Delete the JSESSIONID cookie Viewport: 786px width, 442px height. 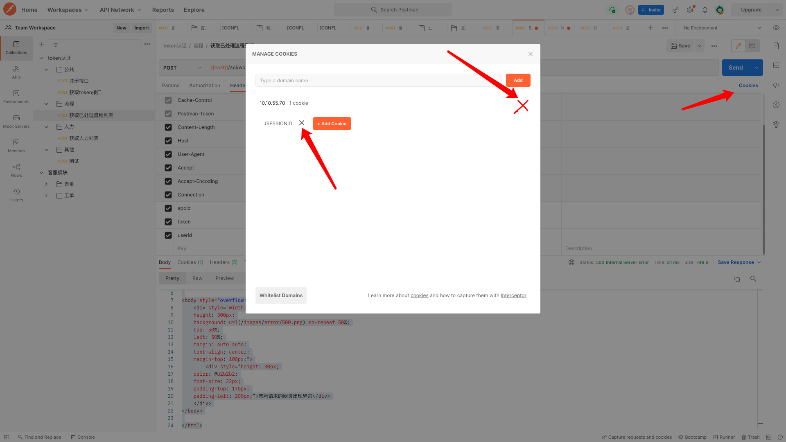pyautogui.click(x=302, y=123)
